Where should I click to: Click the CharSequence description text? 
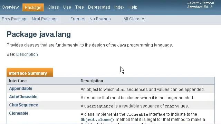[x=135, y=106]
